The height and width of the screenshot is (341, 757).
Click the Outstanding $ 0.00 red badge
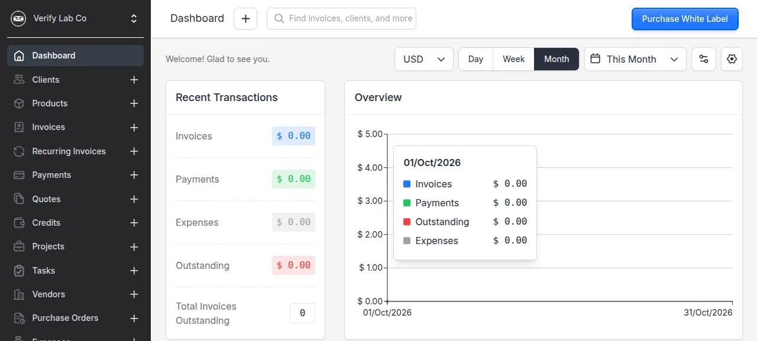coord(293,265)
